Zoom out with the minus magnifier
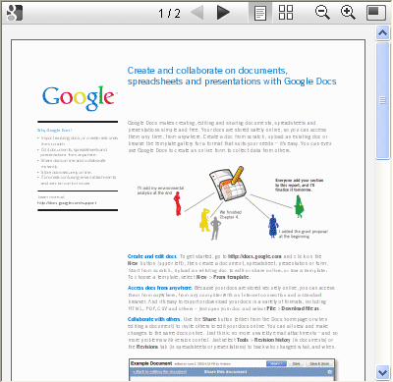The height and width of the screenshot is (382, 393). tap(322, 13)
